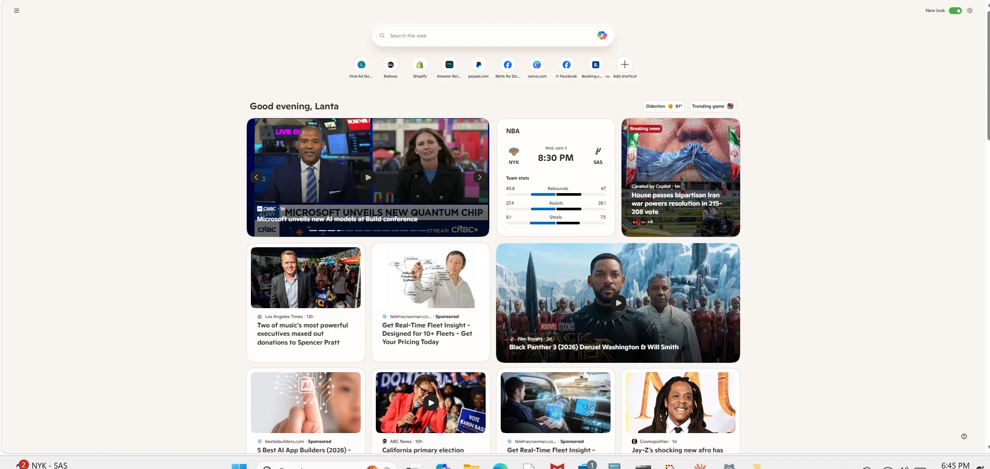
Task: Open Two of music's most powerful executives headline
Action: click(x=302, y=334)
